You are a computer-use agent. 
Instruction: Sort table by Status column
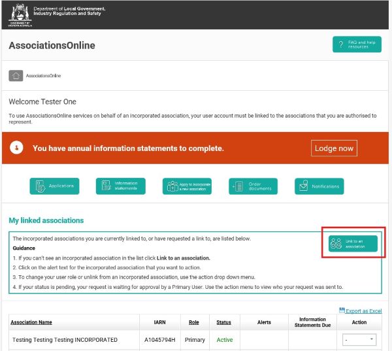click(223, 322)
